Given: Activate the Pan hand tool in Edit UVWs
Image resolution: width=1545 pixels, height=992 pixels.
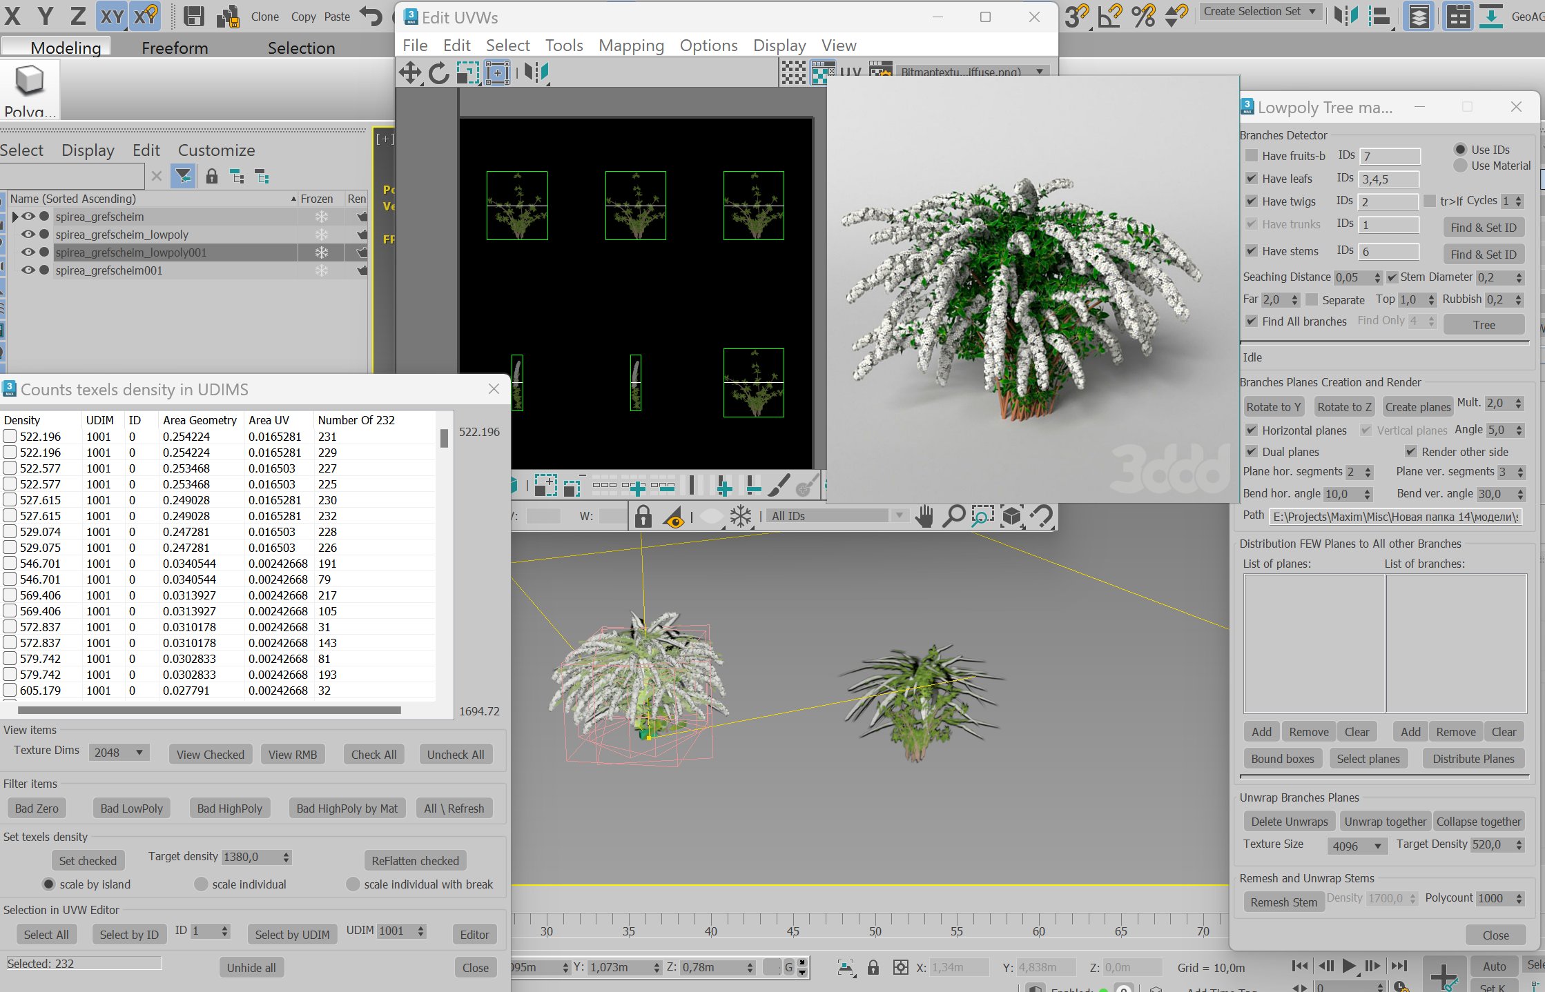Looking at the screenshot, I should point(924,516).
